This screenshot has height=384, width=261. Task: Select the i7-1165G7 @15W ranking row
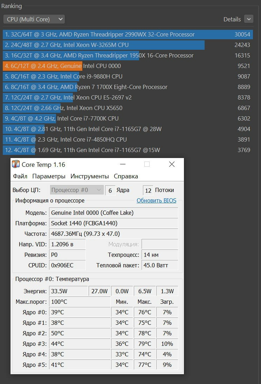(128, 150)
